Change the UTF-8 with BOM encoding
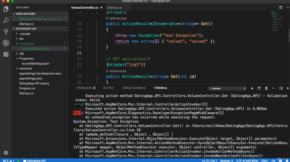290x162 pixels. (247, 161)
